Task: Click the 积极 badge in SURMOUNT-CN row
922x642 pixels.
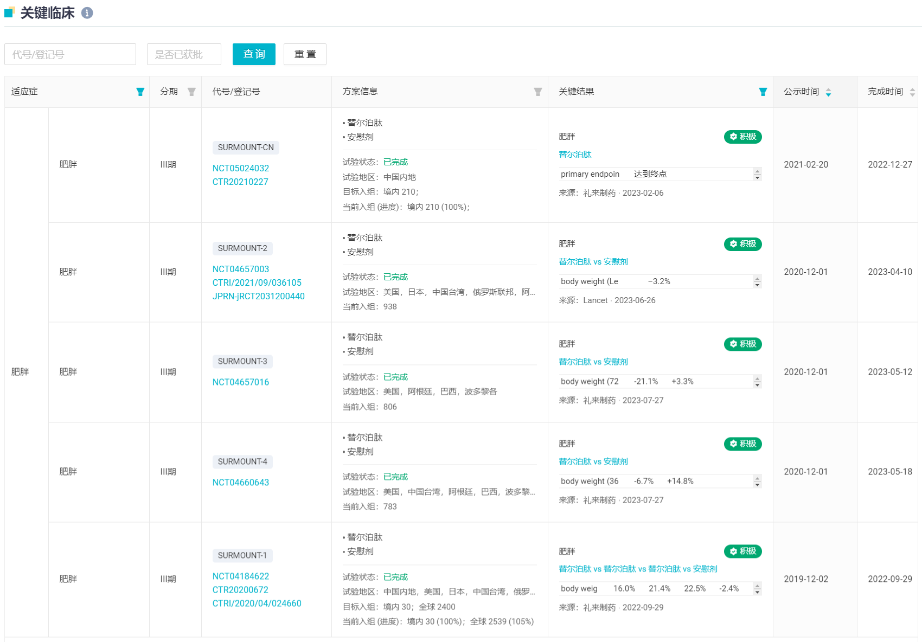Action: pyautogui.click(x=742, y=137)
